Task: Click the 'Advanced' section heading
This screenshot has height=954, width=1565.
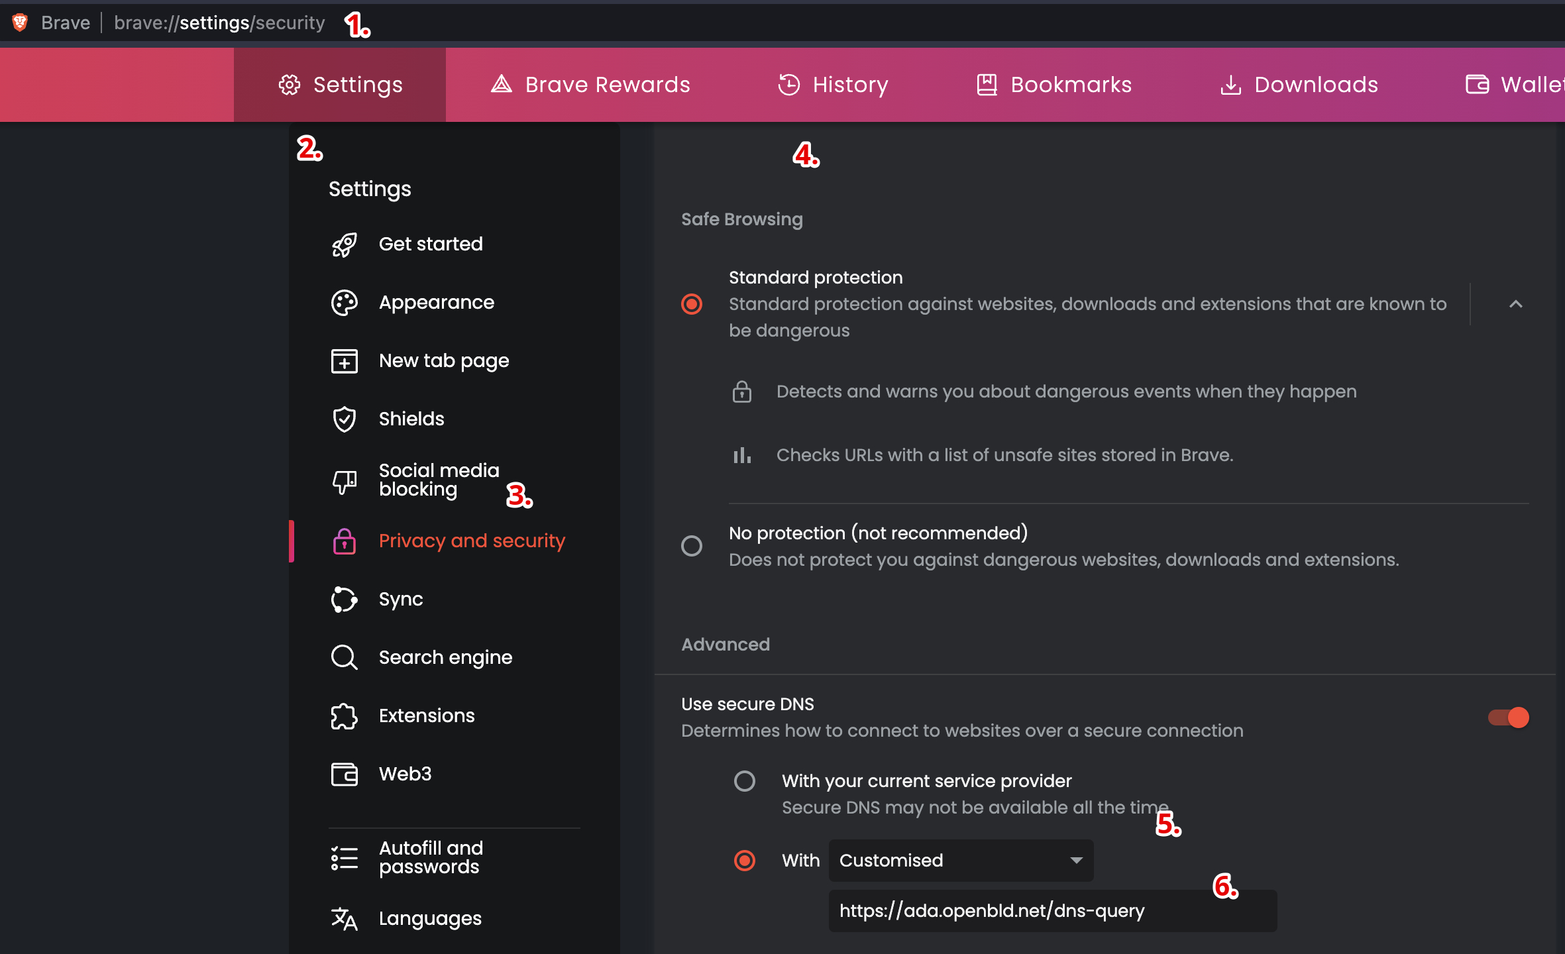Action: coord(726,645)
